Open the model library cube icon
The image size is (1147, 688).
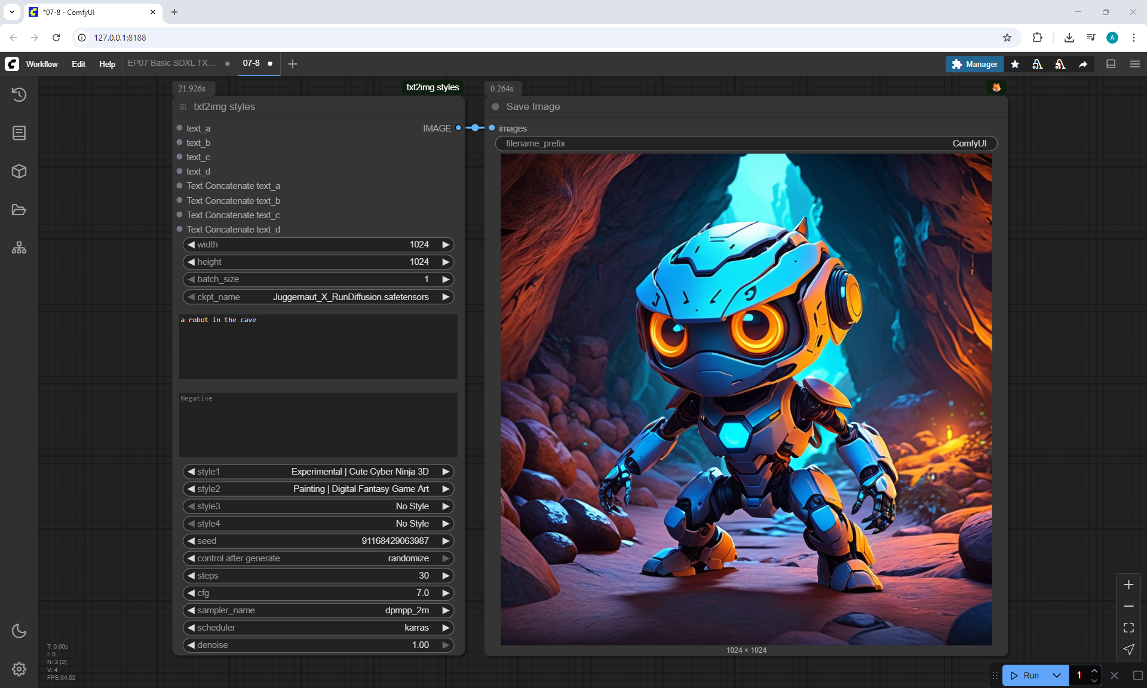tap(19, 172)
